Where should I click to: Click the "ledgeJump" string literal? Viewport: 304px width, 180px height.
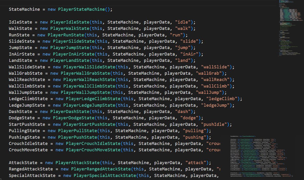click(x=215, y=105)
